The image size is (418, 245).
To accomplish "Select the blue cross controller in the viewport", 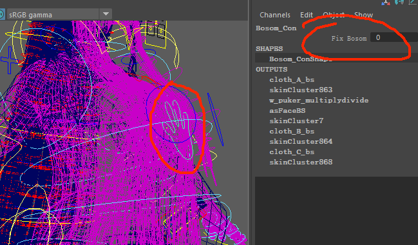I will (x=10, y=60).
